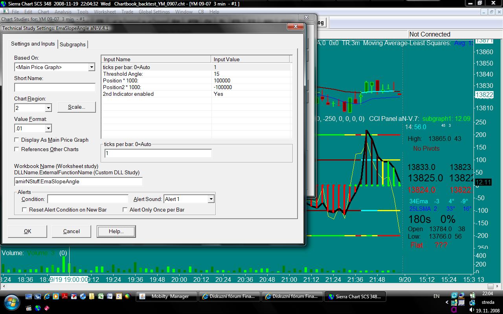This screenshot has width=503, height=314.
Task: Check Alert Only Once per Bar
Action: (x=125, y=210)
